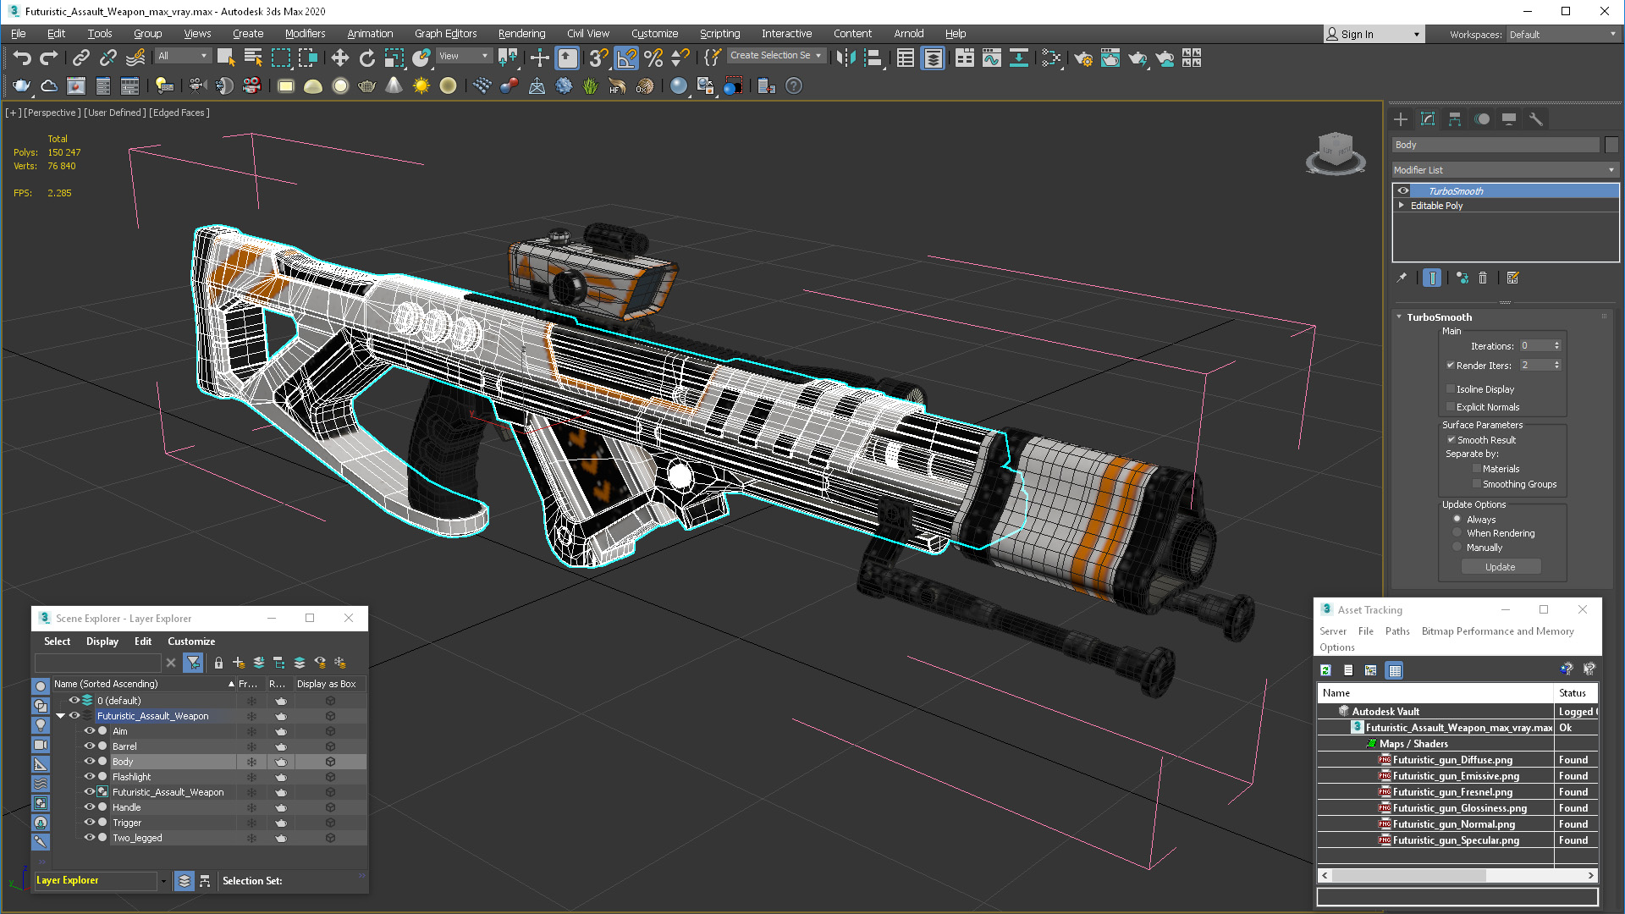The height and width of the screenshot is (914, 1625).
Task: Enable Explicit Normals checkbox
Action: 1451,407
